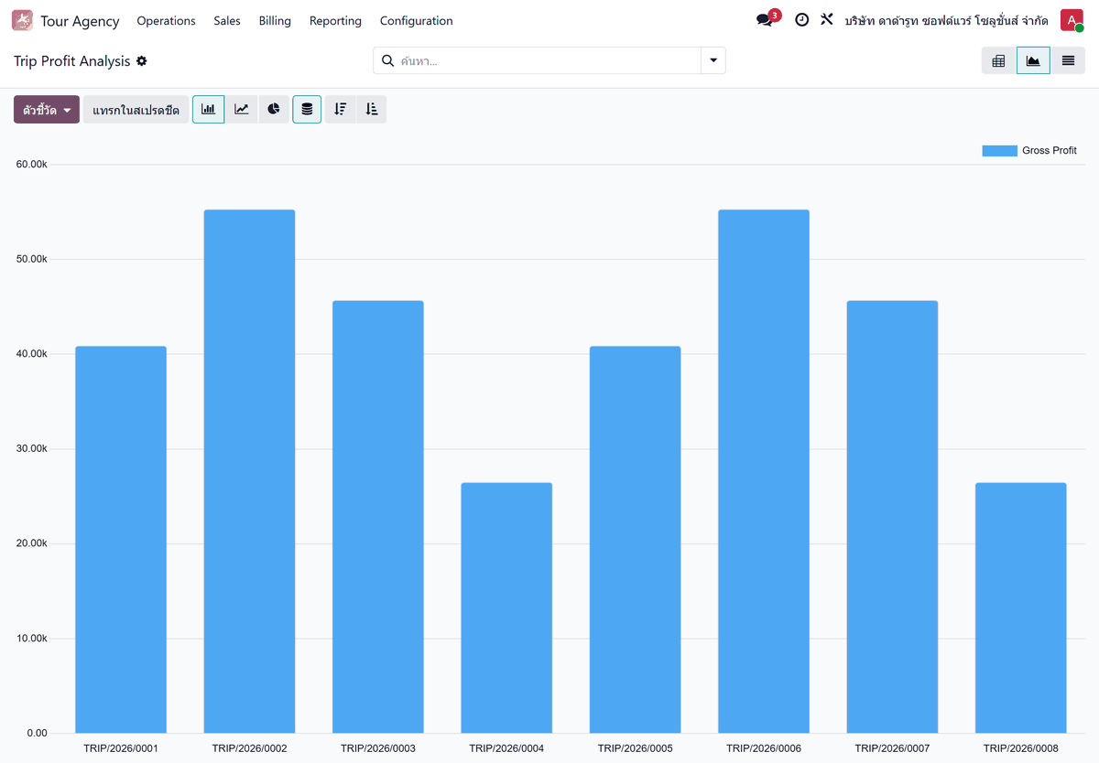
Task: Focus the ค้นหา search input field
Action: [548, 61]
